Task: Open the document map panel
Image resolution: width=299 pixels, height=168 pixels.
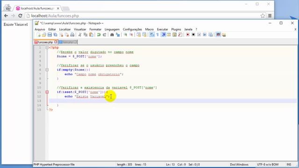Action: (x=174, y=35)
